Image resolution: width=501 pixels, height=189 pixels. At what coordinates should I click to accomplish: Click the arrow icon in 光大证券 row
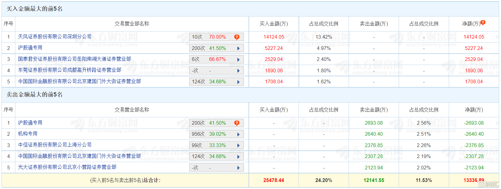click(x=238, y=168)
